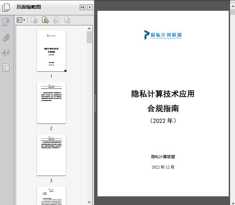Click the panel splitter grip
This screenshot has width=235, height=205.
(x=95, y=103)
